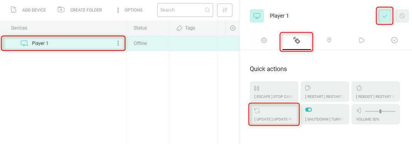Click the Update player quick action
412x144 pixels.
(x=274, y=114)
